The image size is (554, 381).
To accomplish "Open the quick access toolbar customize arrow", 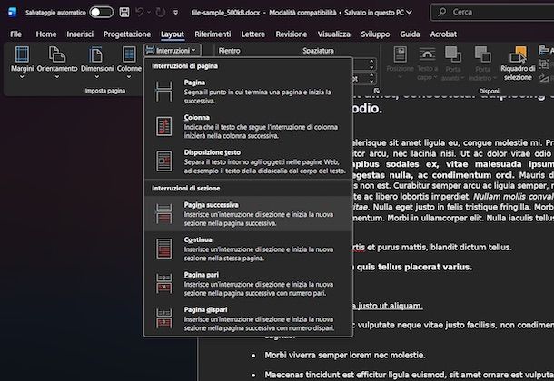I will 176,13.
